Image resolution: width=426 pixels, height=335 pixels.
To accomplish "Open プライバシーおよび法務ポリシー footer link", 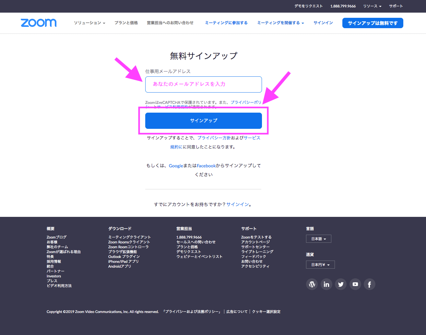I will pyautogui.click(x=192, y=312).
